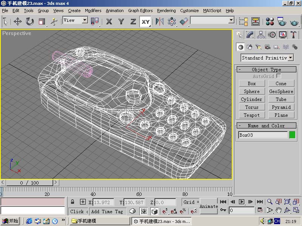302x226 pixels.
Task: Click the Box03 object name field
Action: [263, 135]
